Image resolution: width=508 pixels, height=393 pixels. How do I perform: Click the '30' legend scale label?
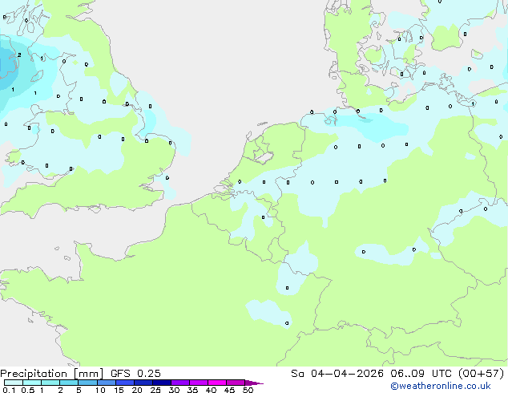174,390
